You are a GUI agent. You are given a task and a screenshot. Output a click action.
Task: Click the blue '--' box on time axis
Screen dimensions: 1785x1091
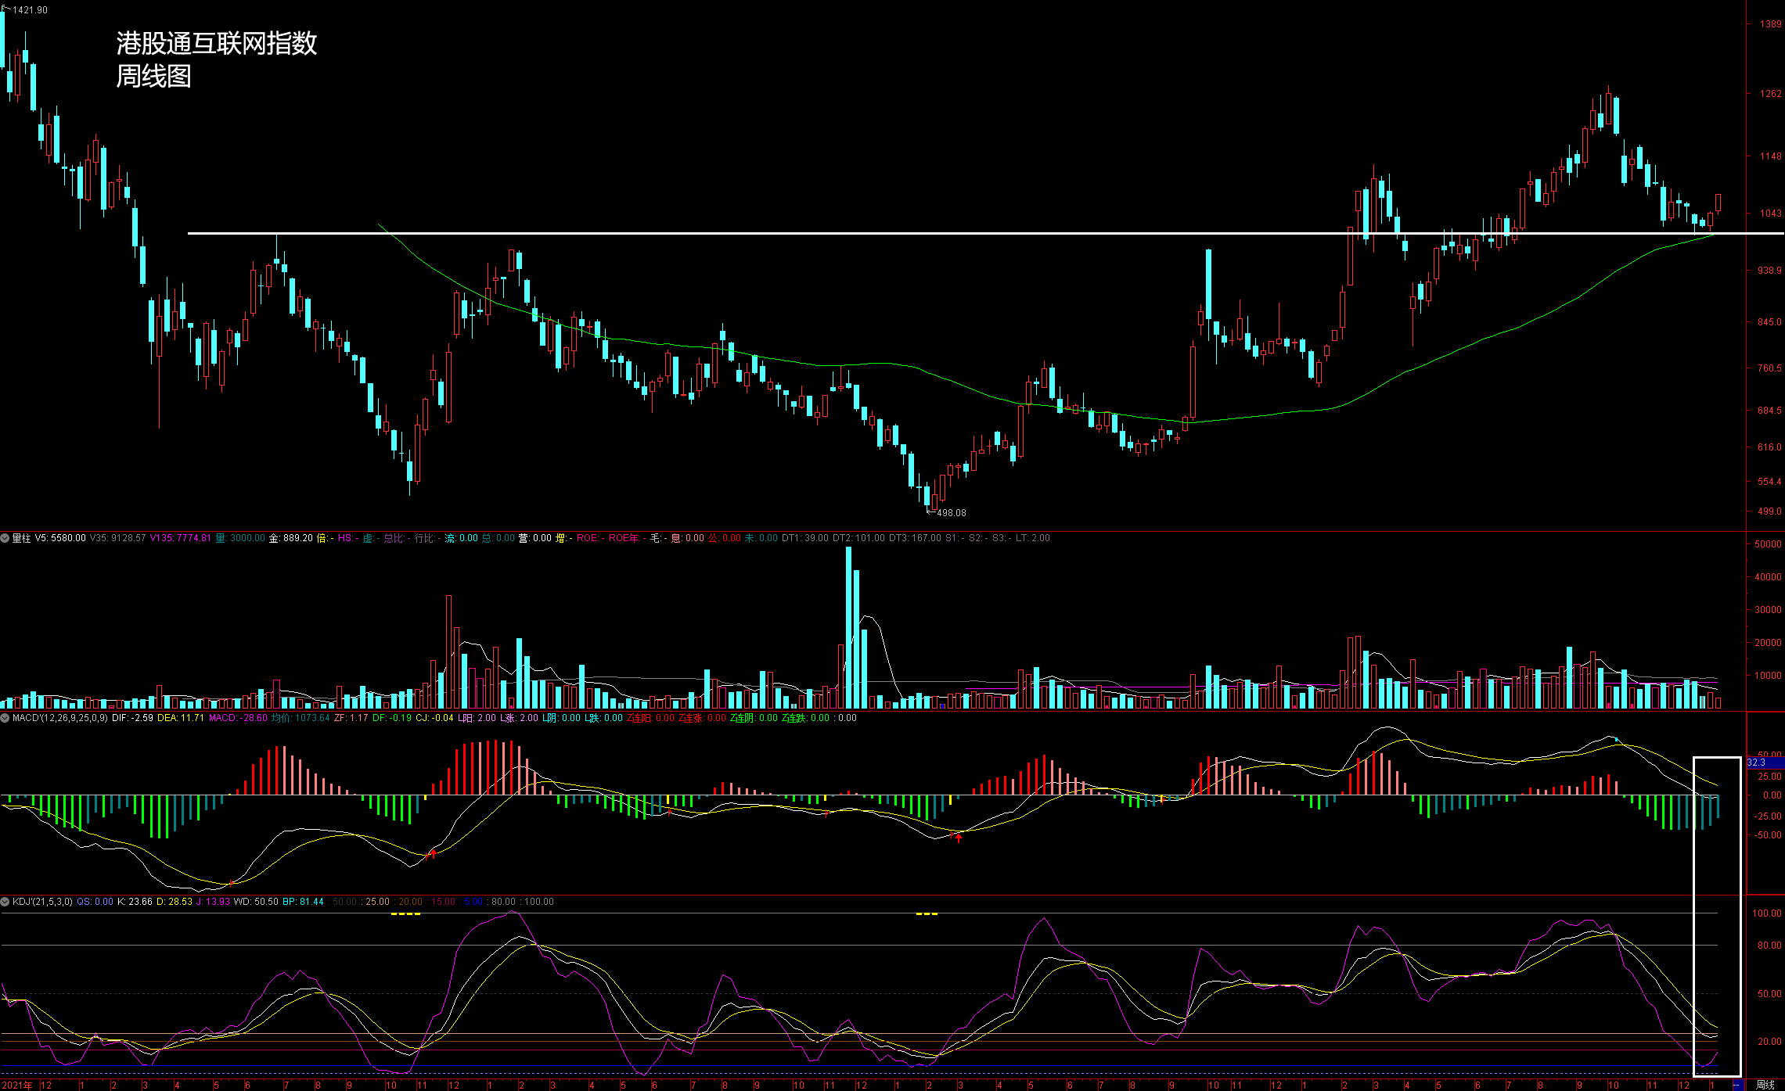pos(1737,1085)
